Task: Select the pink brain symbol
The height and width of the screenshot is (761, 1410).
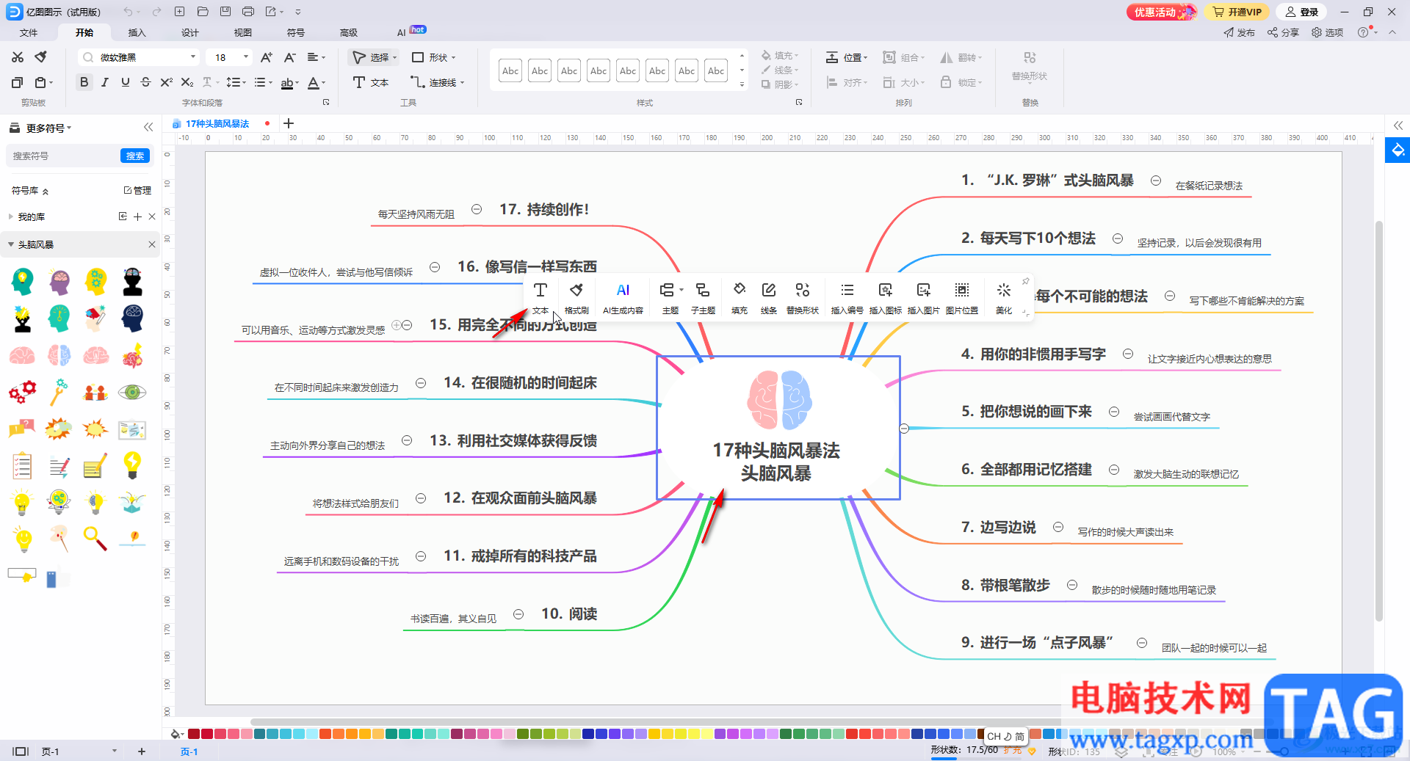Action: pos(22,356)
